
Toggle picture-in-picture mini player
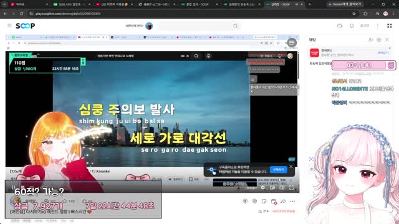(x=272, y=188)
